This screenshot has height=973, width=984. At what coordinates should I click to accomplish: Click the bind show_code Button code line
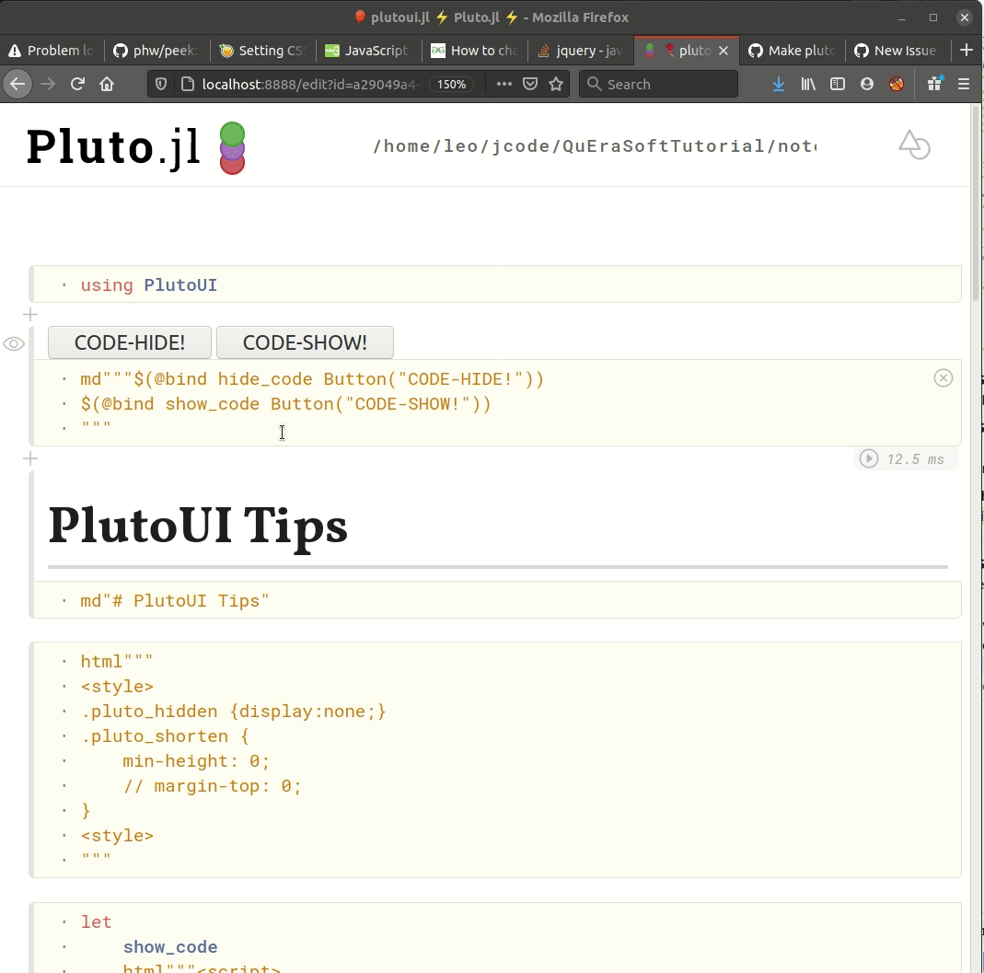point(285,403)
